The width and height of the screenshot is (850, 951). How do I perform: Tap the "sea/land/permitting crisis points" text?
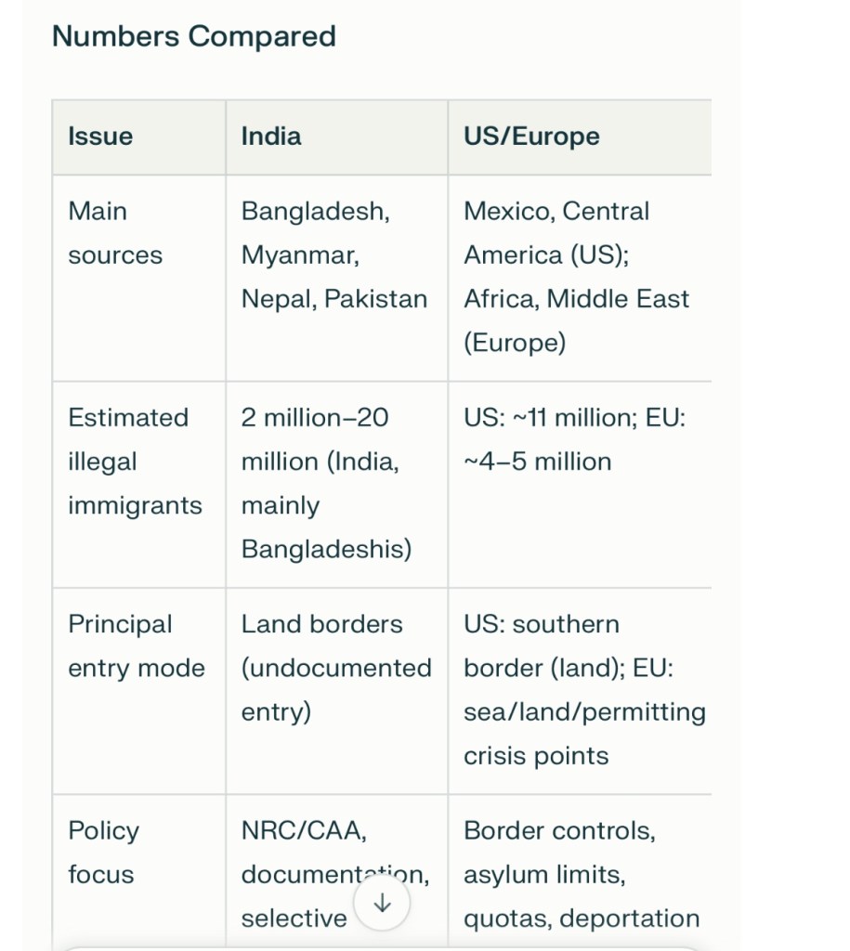pyautogui.click(x=584, y=734)
